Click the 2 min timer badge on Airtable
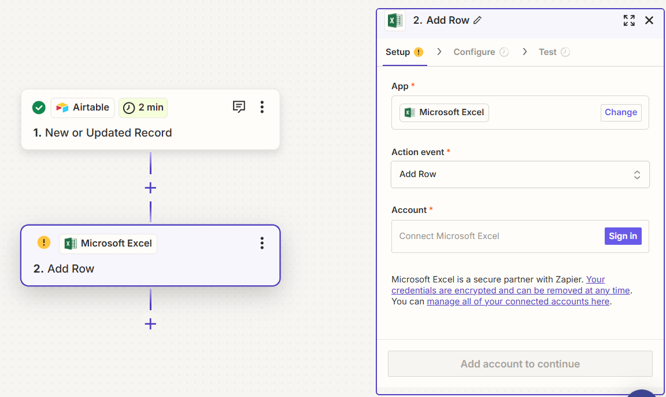Screen dimensions: 666x397 (143, 107)
